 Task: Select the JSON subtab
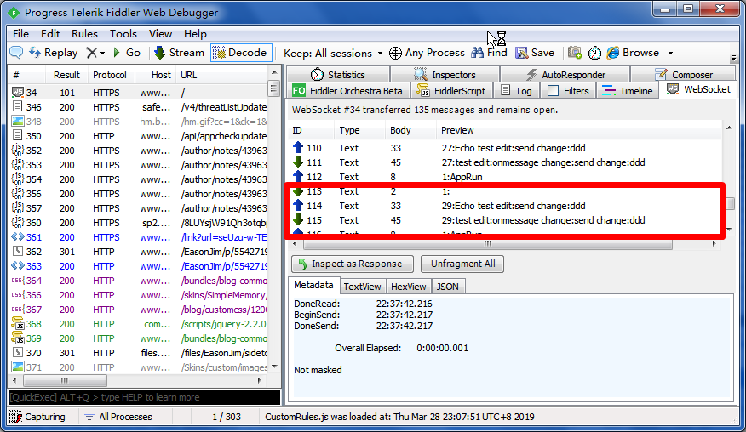[x=448, y=287]
